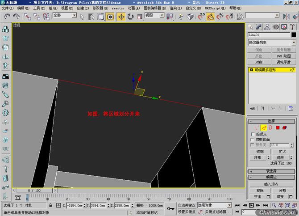Click the Line01 object name field
The height and width of the screenshot is (216, 299).
(x=269, y=35)
